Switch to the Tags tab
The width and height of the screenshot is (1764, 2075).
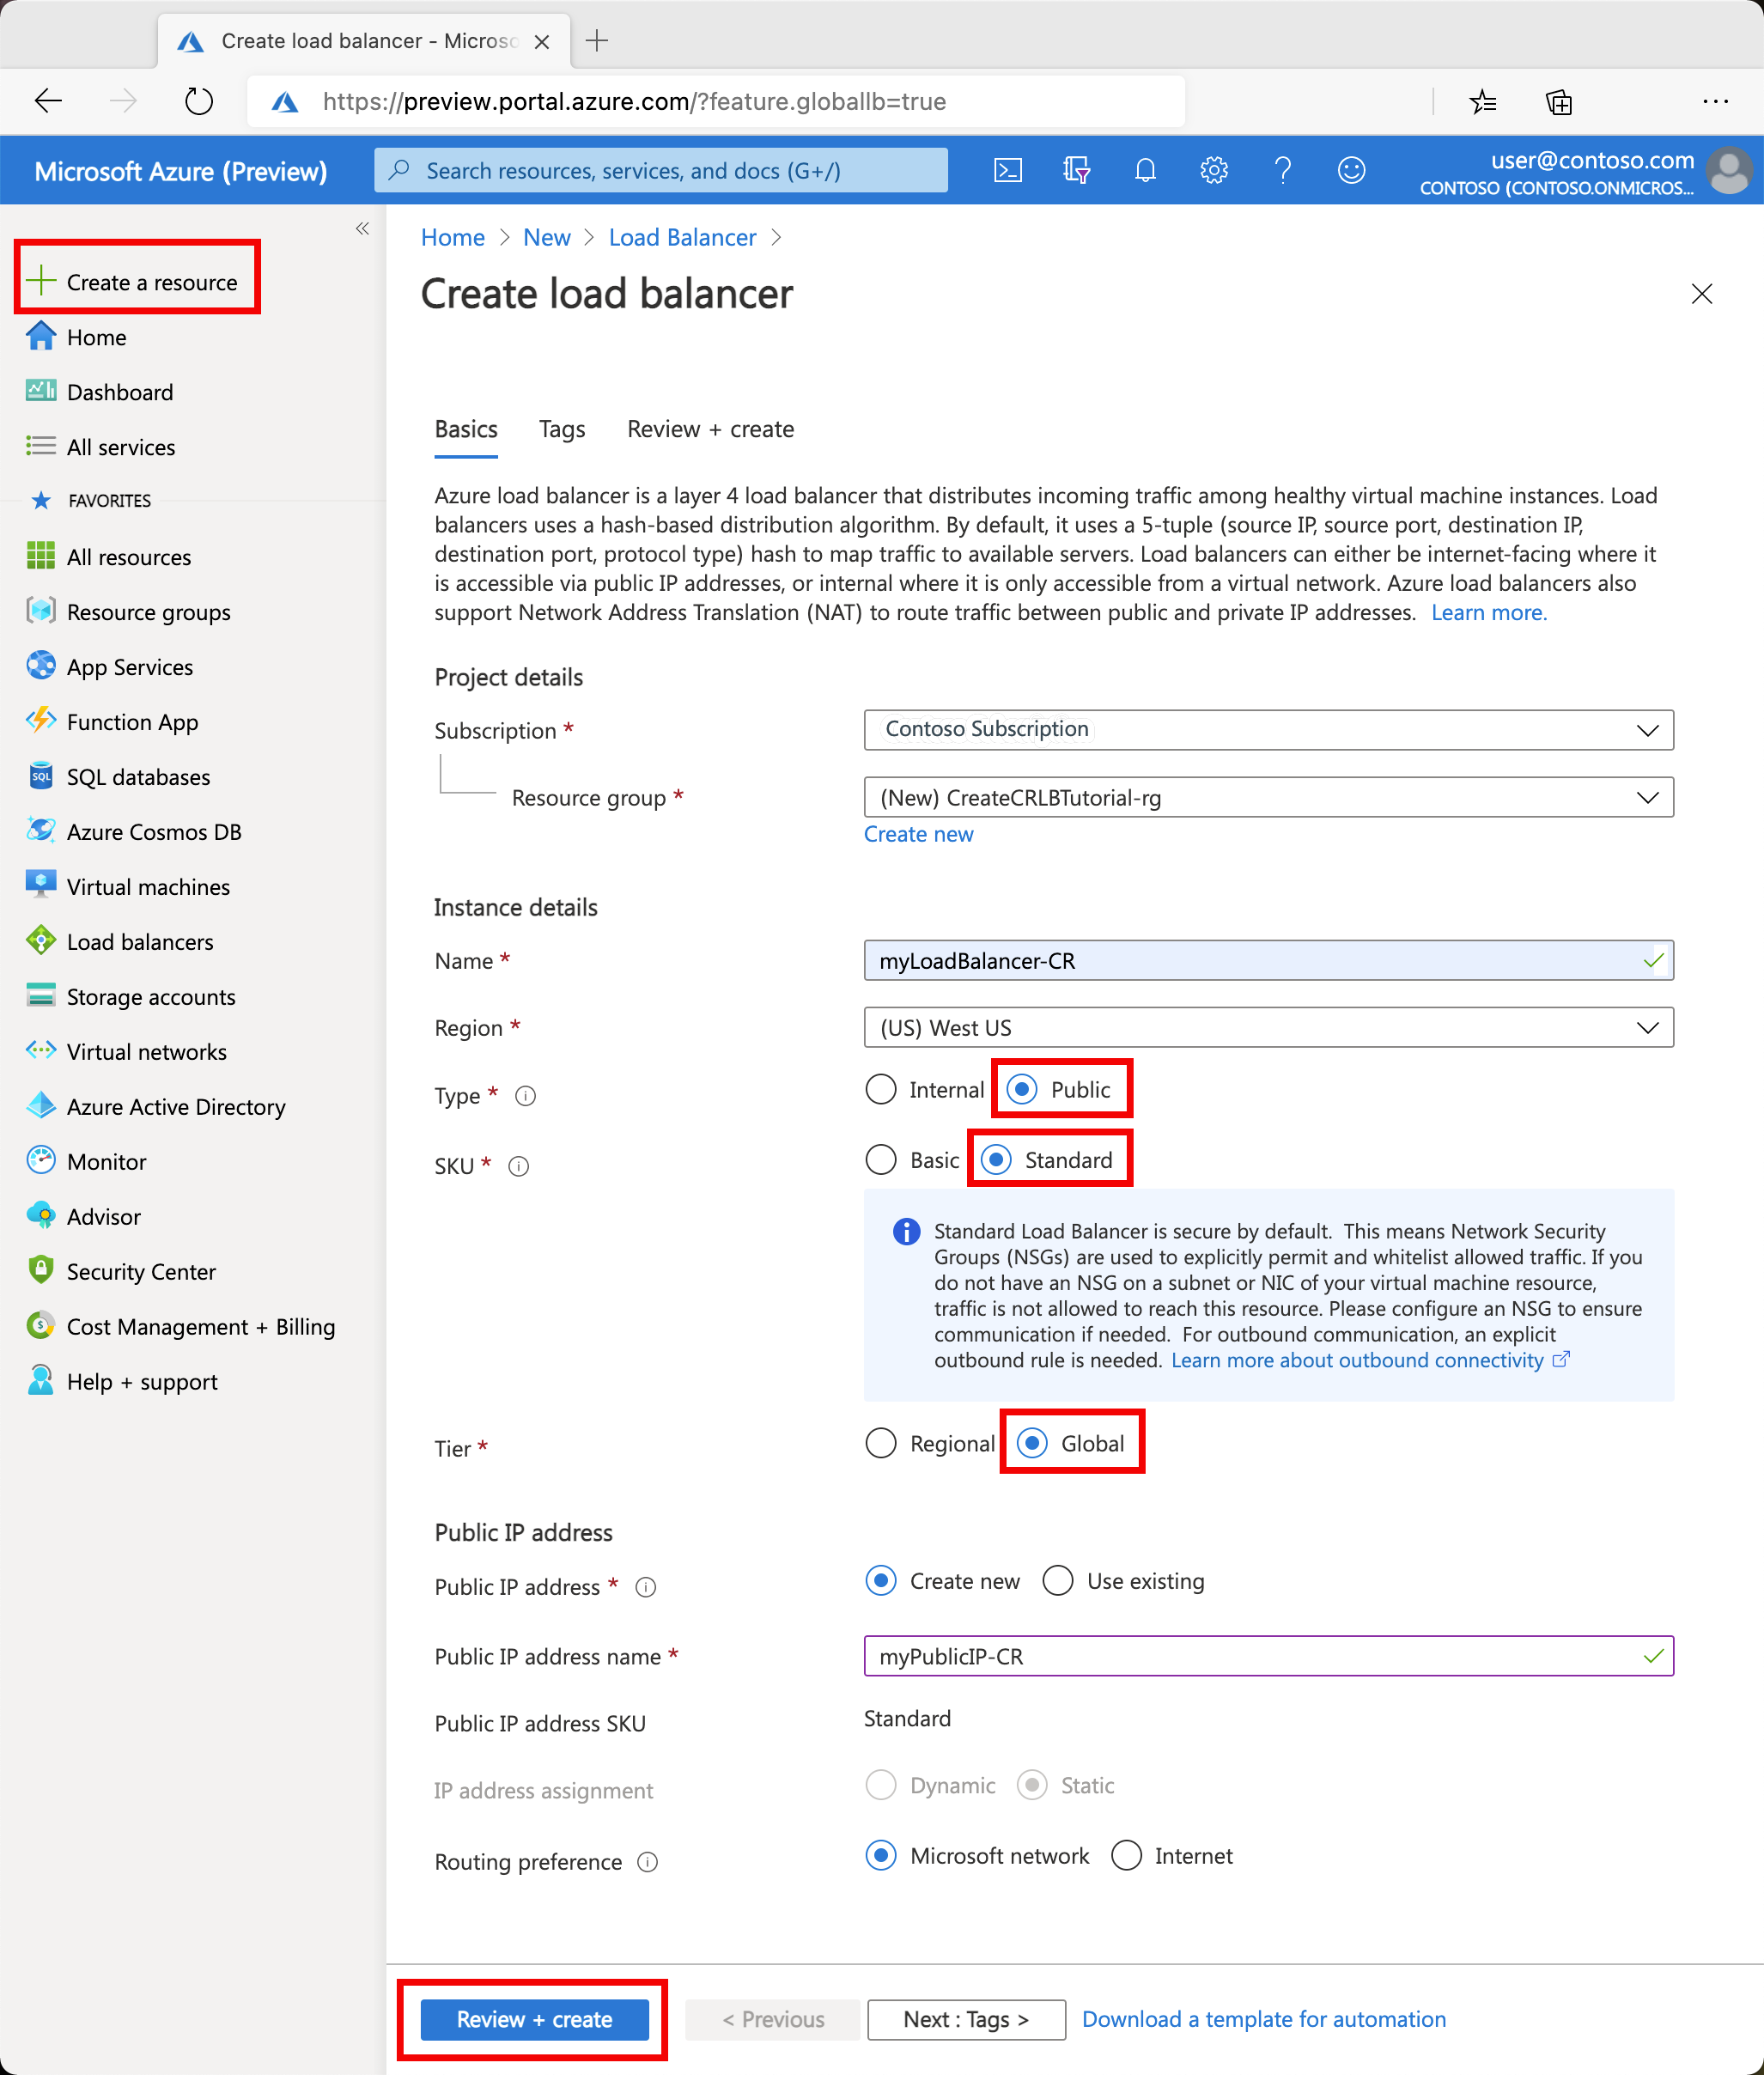point(562,429)
